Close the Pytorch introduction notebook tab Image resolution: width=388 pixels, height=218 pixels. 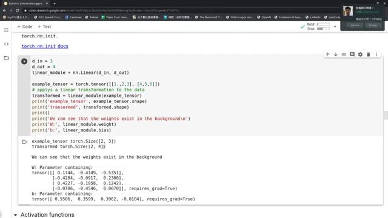(x=47, y=4)
